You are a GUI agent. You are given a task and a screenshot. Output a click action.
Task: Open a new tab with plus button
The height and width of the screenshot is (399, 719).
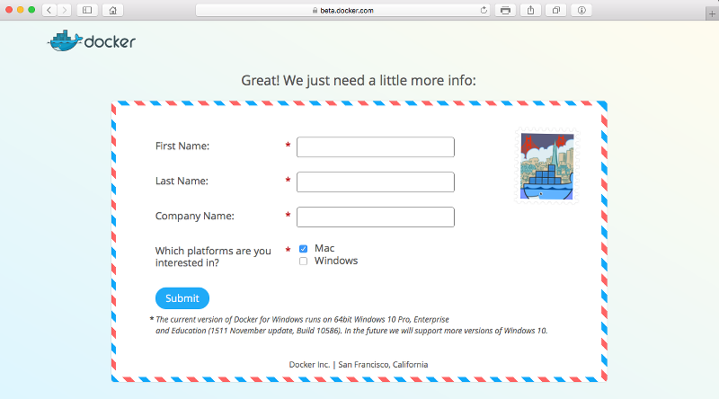[712, 13]
